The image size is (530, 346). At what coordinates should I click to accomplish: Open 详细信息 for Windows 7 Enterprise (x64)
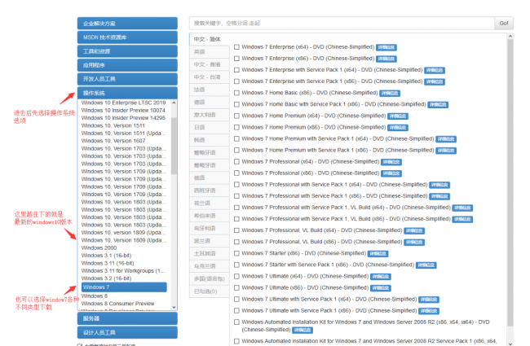pyautogui.click(x=386, y=47)
